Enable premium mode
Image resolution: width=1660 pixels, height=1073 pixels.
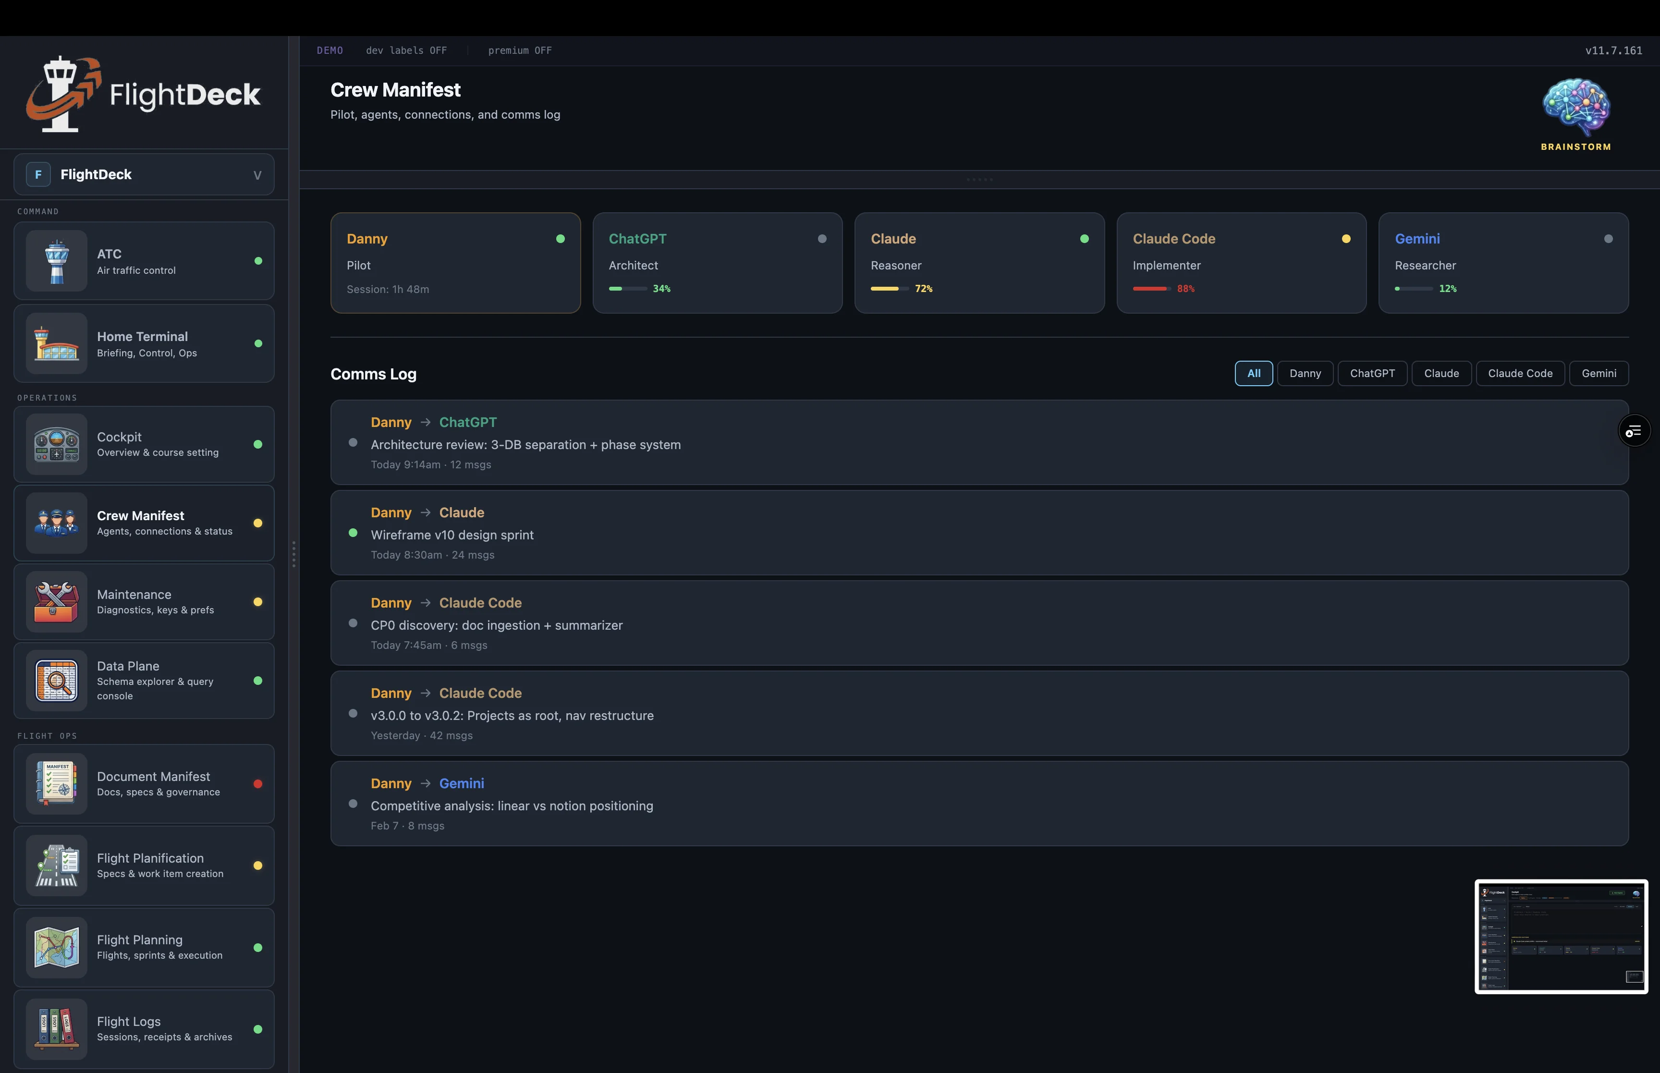(520, 50)
